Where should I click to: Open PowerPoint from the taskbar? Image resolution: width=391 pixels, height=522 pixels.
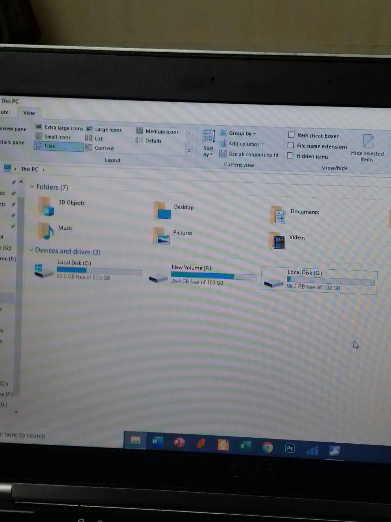(179, 442)
